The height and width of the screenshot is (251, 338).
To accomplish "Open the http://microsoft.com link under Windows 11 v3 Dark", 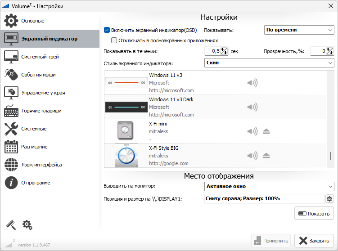I will coord(171,115).
